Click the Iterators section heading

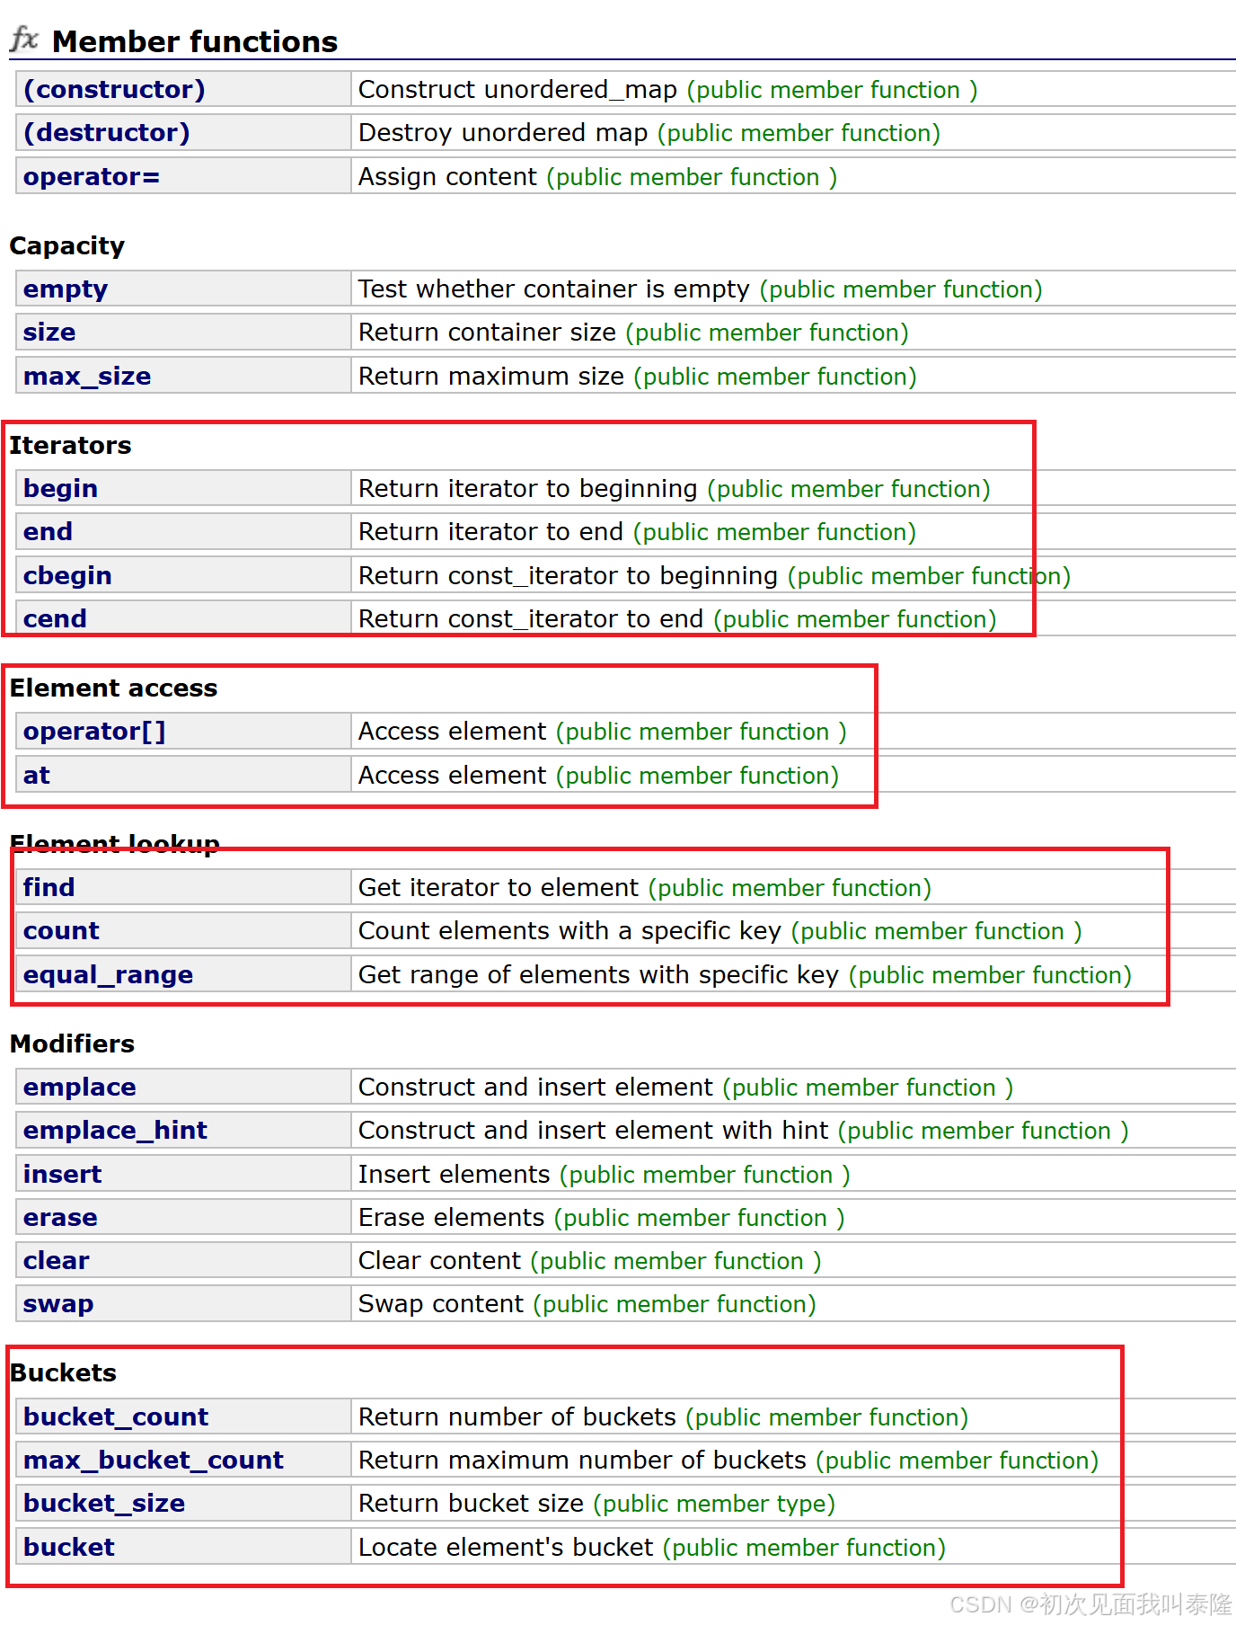click(x=70, y=446)
